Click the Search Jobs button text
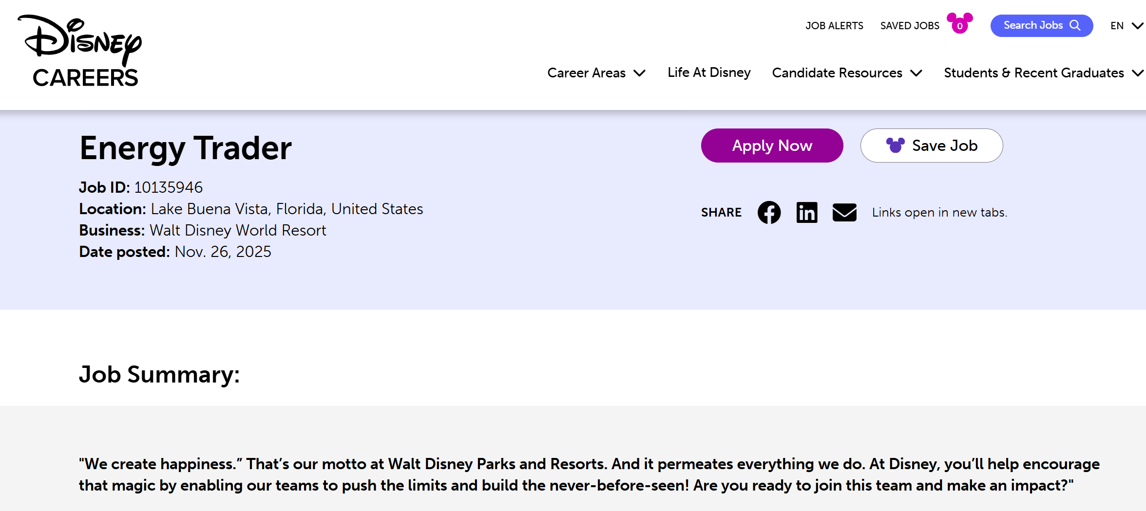 coord(1033,25)
